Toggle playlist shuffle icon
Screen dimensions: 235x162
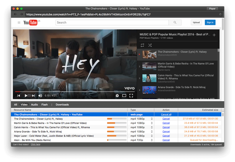(150, 45)
